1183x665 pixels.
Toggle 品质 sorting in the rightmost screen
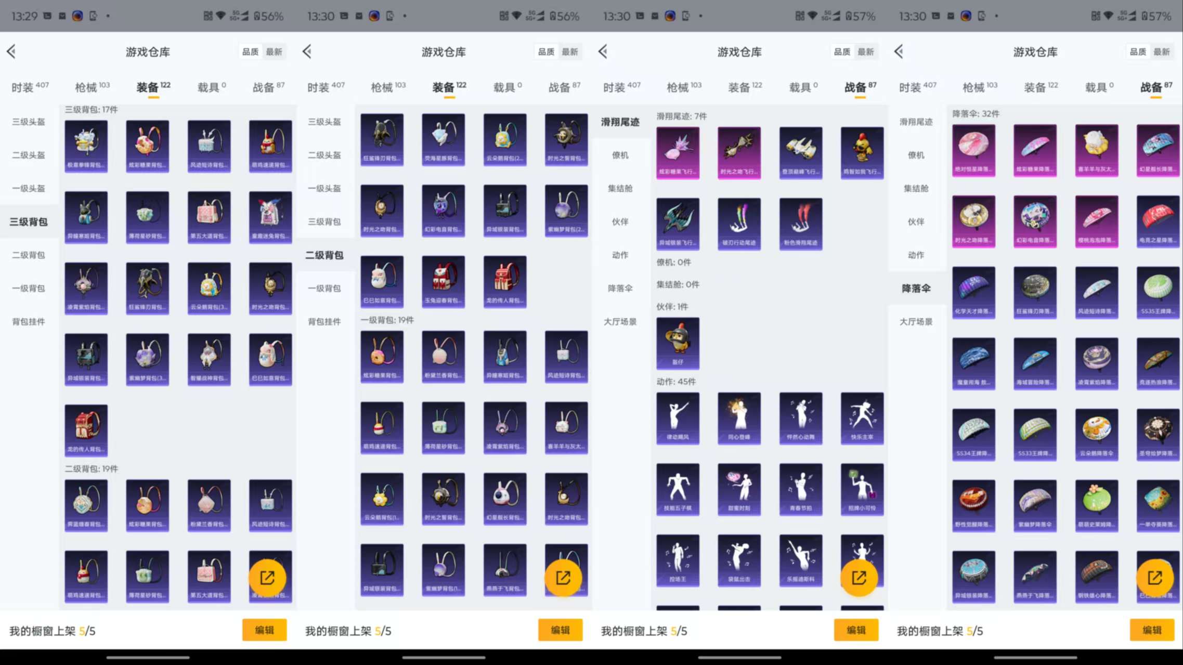[x=1138, y=51]
